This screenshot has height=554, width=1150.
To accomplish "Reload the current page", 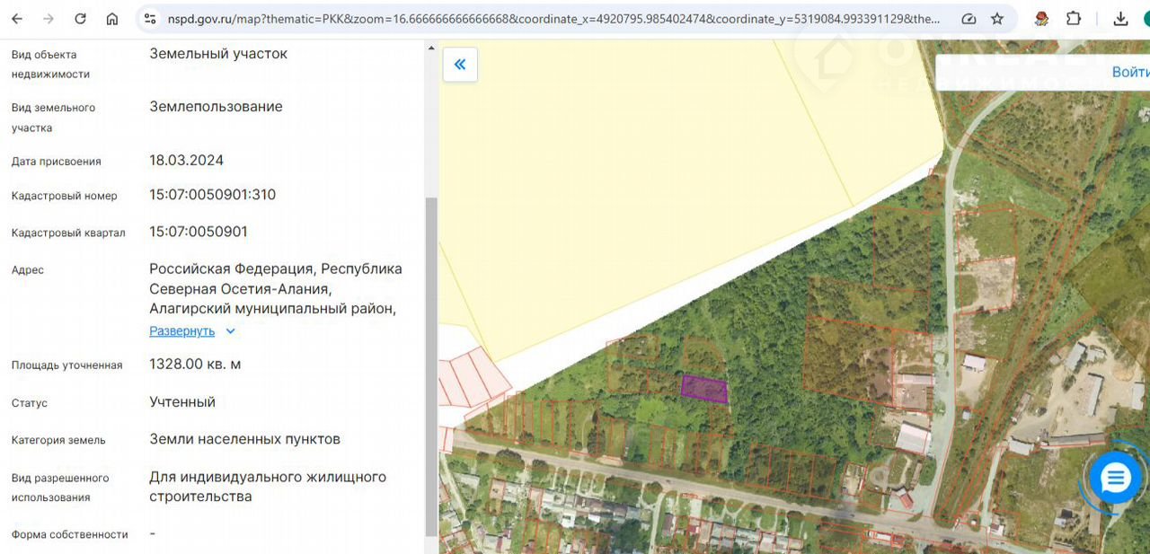I will point(80,19).
